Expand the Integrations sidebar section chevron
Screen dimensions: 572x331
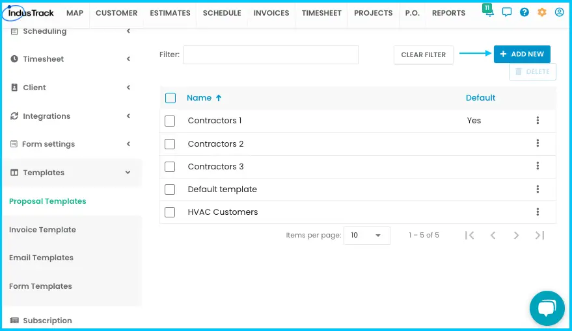point(128,116)
